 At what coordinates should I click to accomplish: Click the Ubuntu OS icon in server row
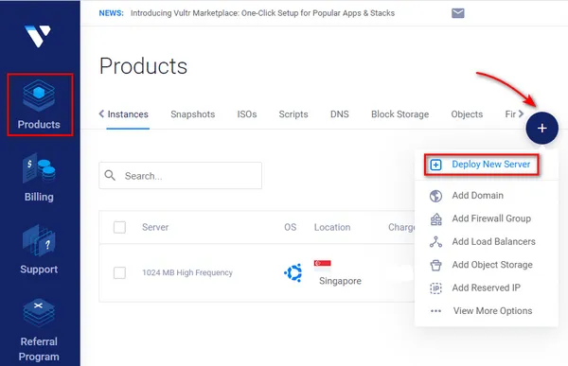pyautogui.click(x=293, y=272)
